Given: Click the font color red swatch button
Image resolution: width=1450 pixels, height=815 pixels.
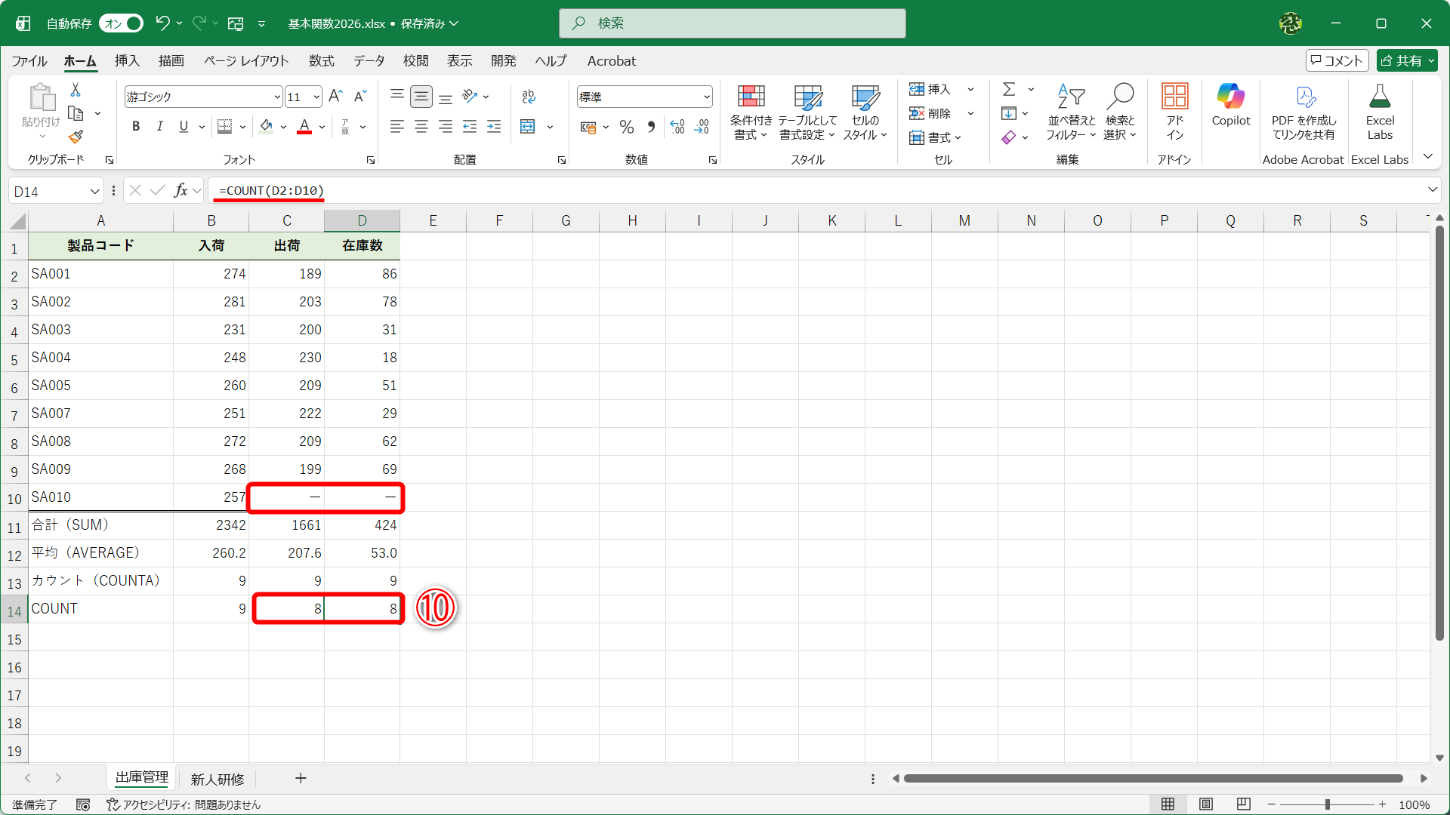Looking at the screenshot, I should click(304, 127).
